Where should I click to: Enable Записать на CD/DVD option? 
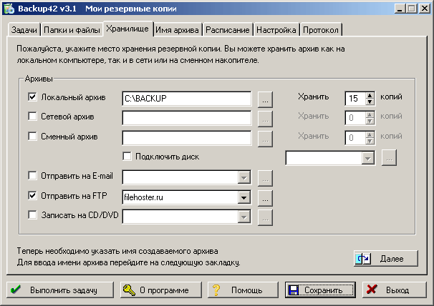click(32, 214)
